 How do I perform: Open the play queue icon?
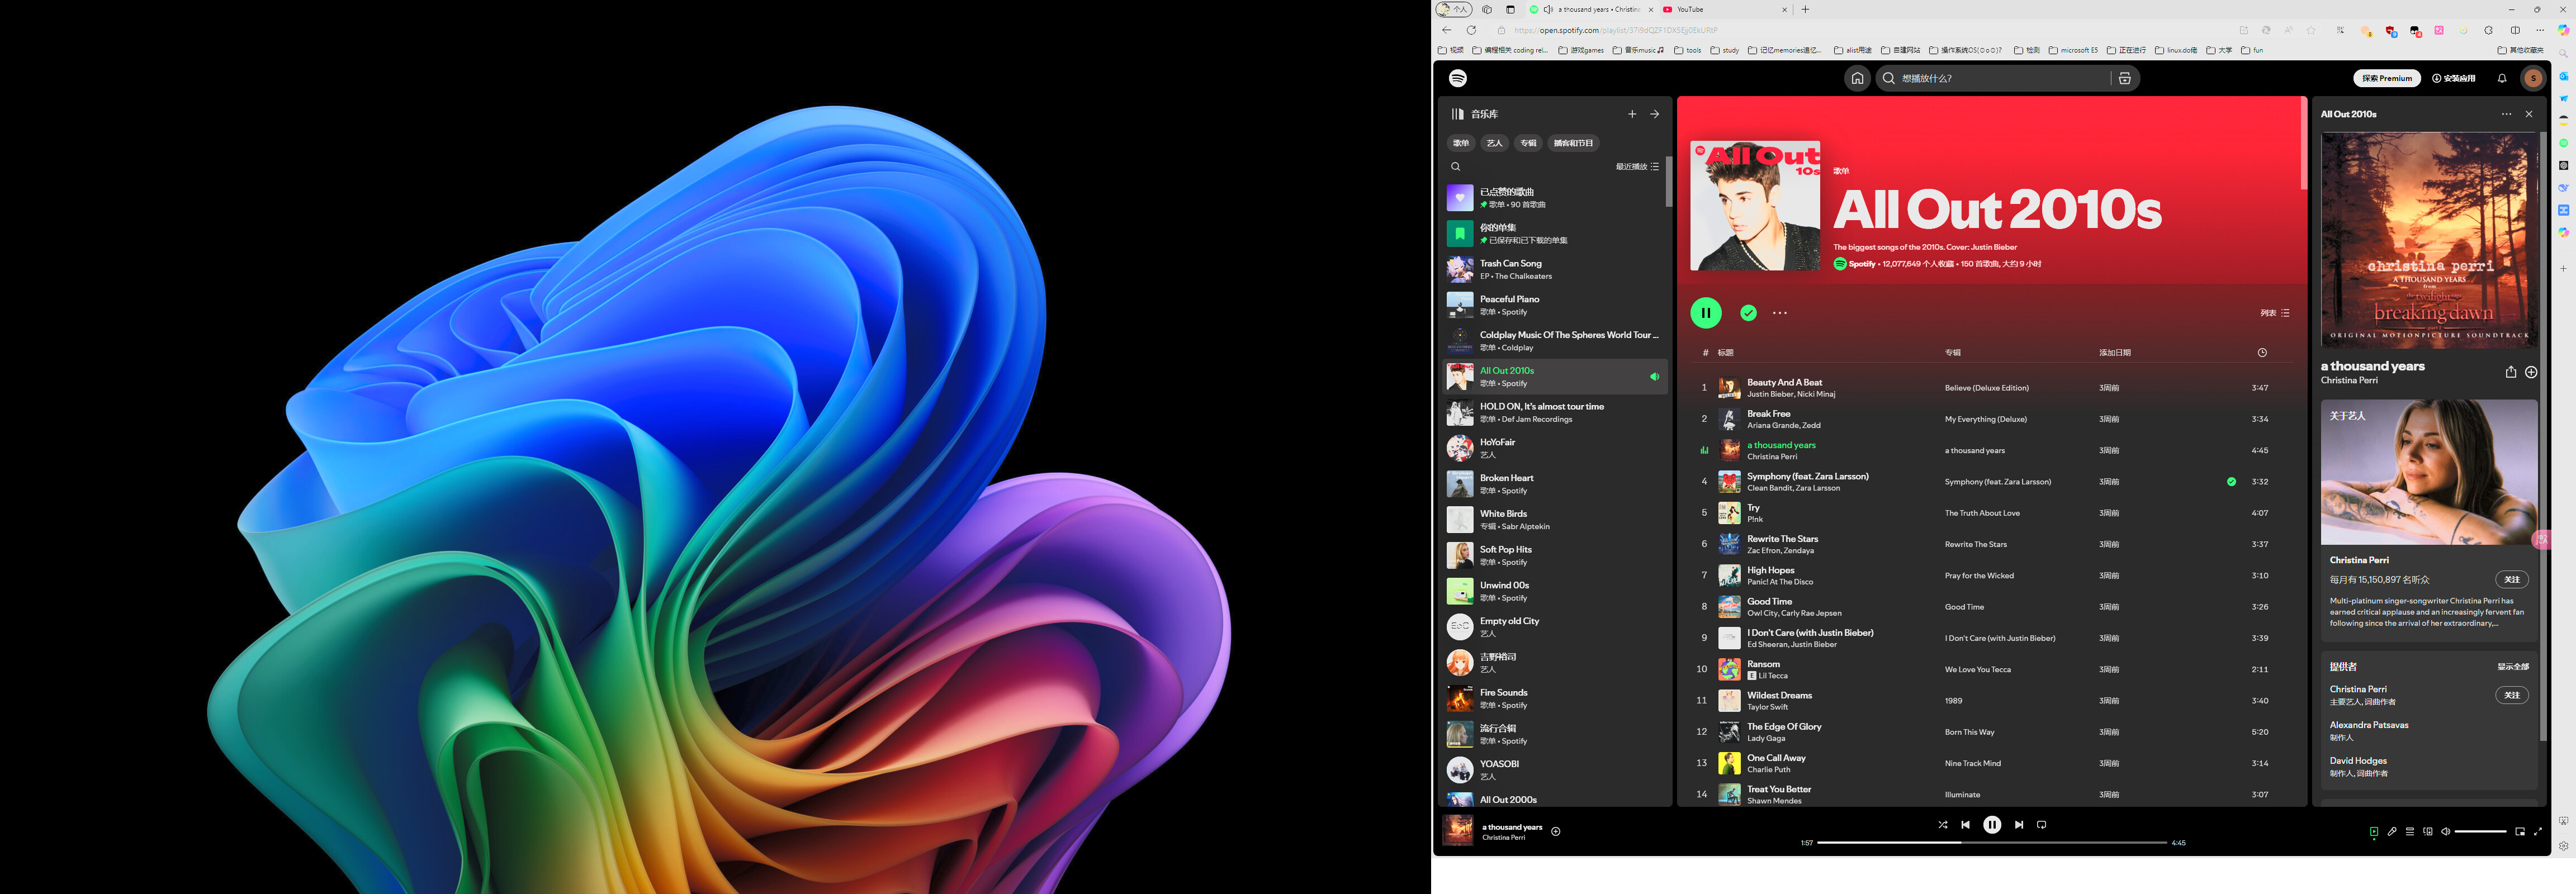(2410, 832)
